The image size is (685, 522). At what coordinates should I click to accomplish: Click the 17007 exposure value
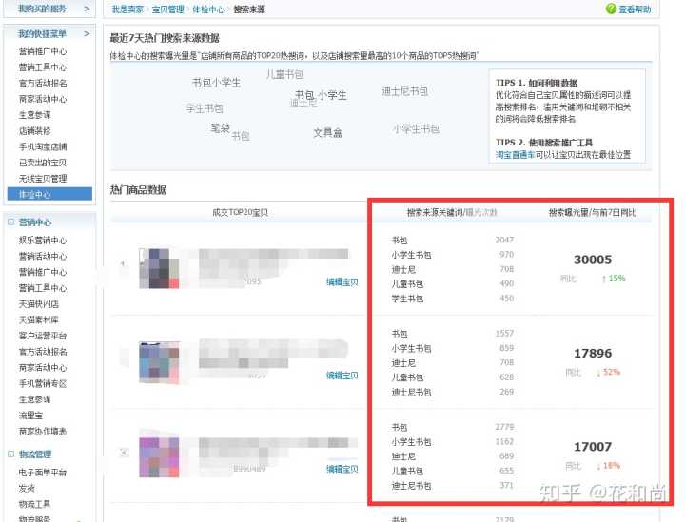593,447
